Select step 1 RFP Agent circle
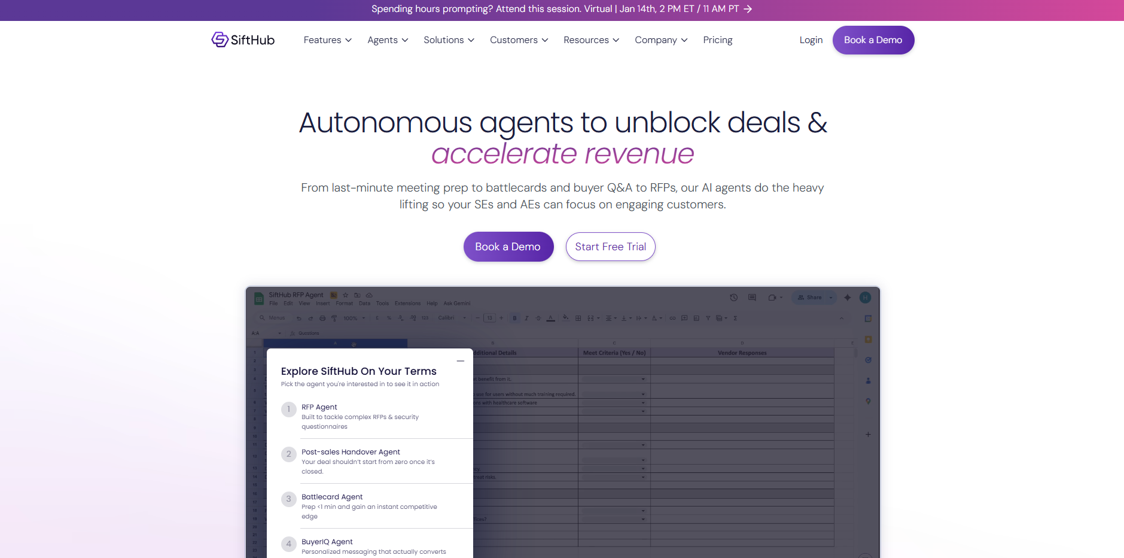The width and height of the screenshot is (1124, 558). pyautogui.click(x=289, y=410)
